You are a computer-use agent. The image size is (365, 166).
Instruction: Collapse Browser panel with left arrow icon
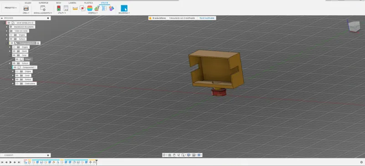(x=2, y=18)
